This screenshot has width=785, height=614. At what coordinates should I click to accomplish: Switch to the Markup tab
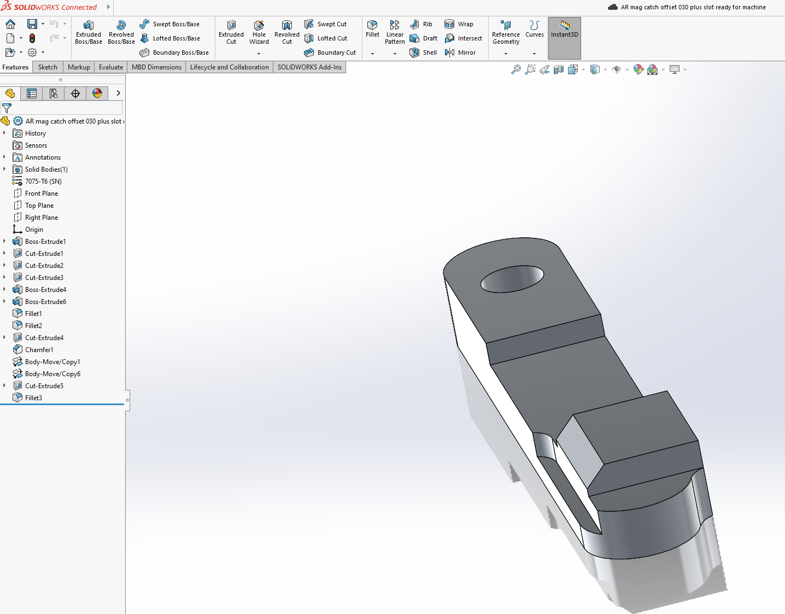point(79,67)
